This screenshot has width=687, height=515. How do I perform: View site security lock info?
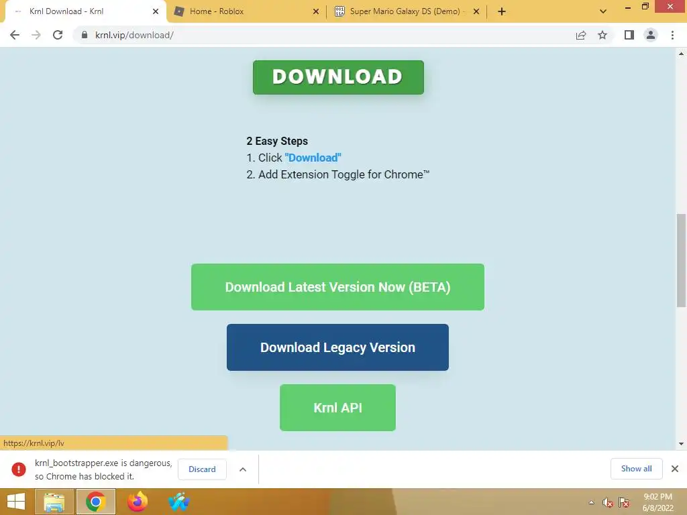point(85,35)
